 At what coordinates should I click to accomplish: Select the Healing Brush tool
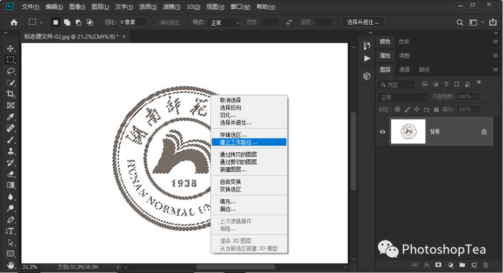pyautogui.click(x=10, y=128)
